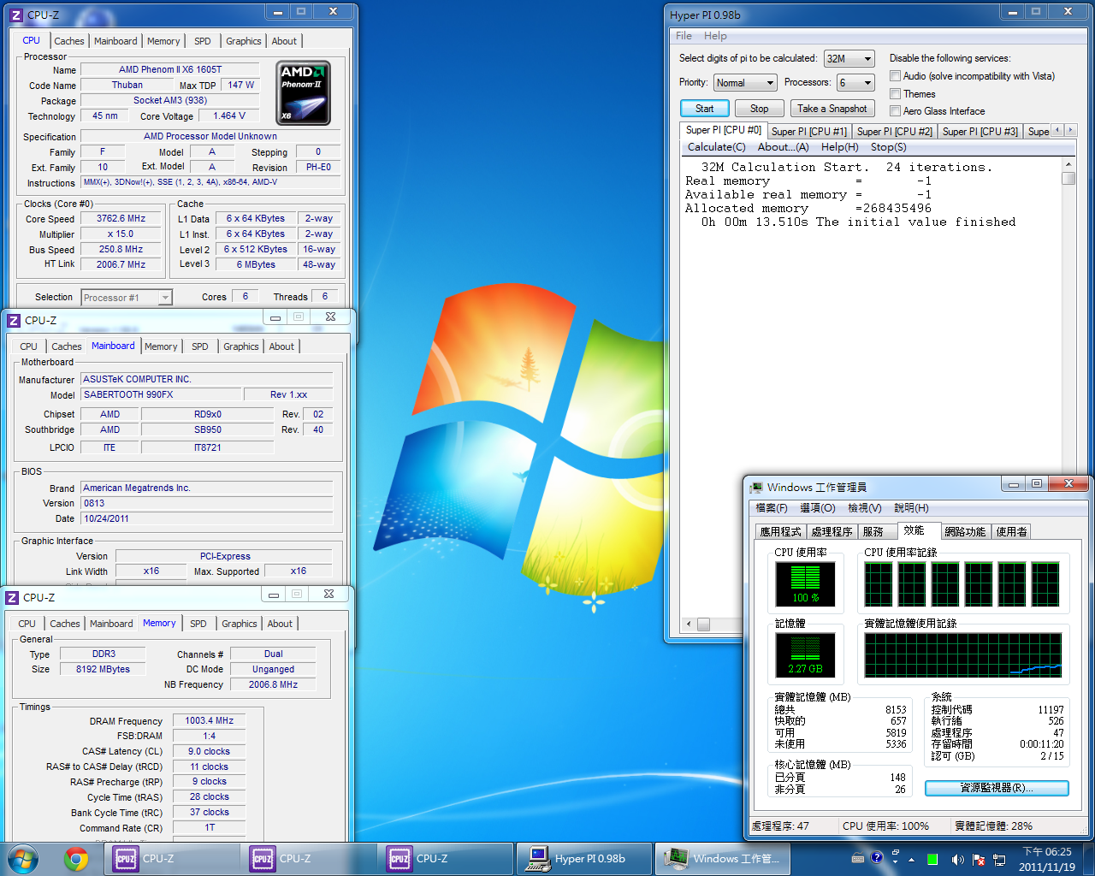Click Stop(S) menu in Super PI

889,147
